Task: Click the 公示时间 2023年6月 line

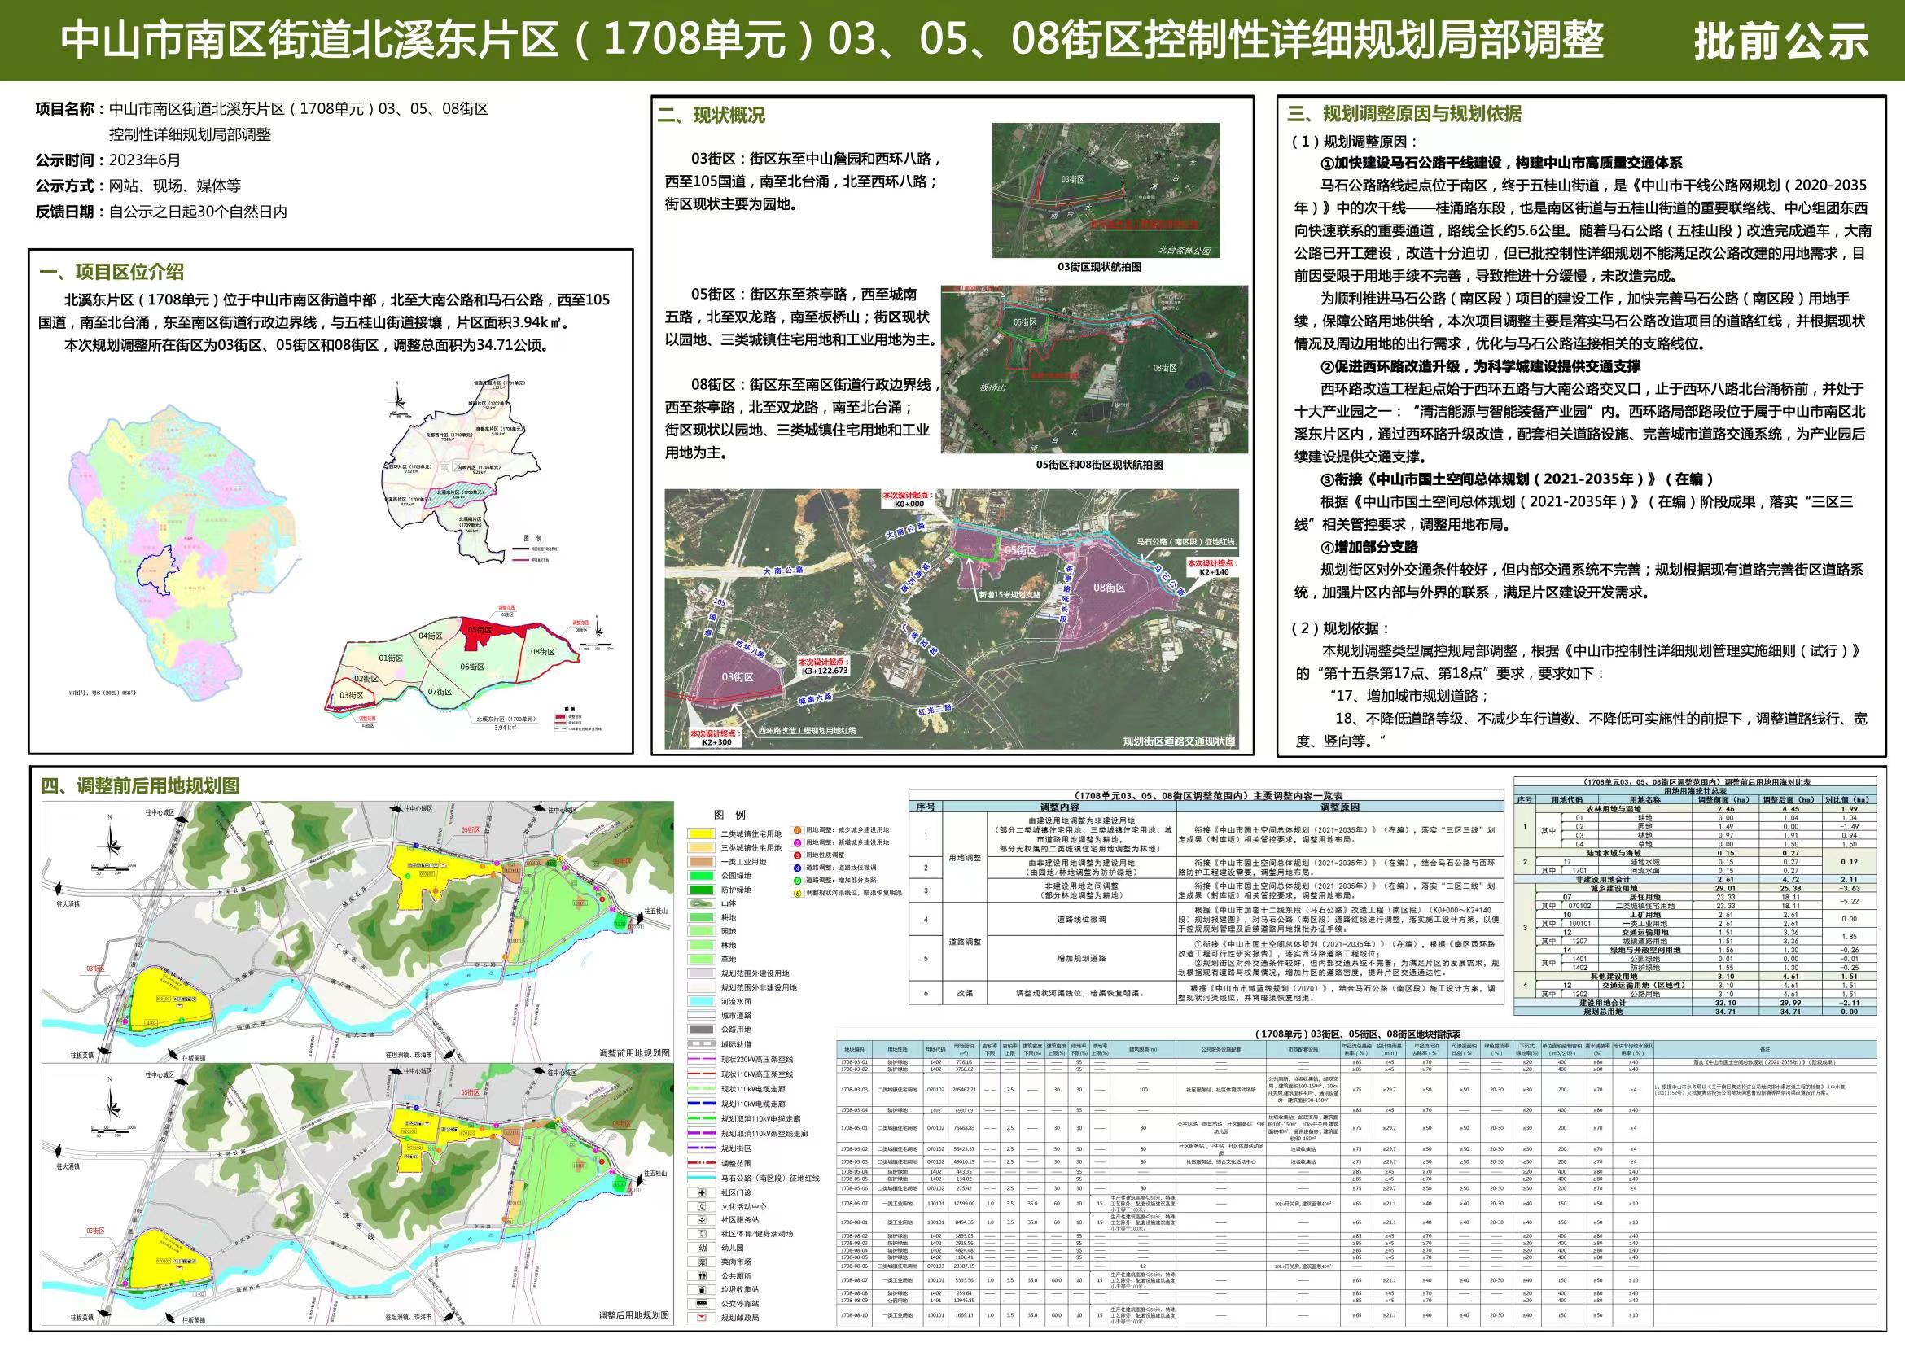Action: [107, 160]
